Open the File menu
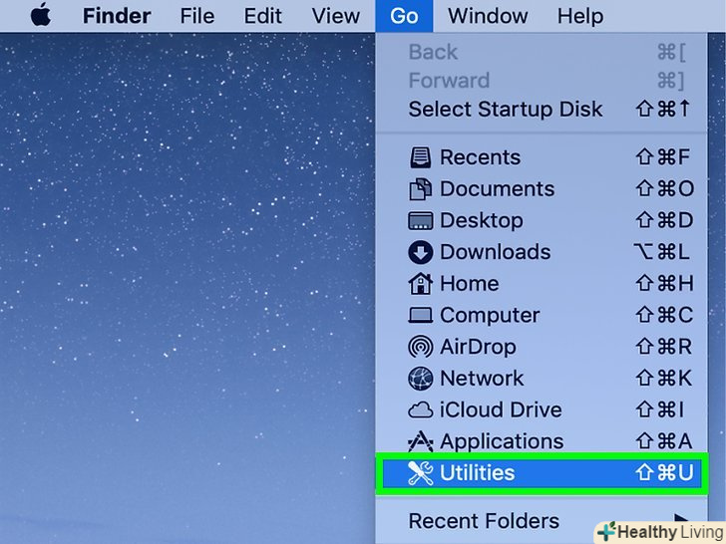The image size is (726, 544). [197, 16]
